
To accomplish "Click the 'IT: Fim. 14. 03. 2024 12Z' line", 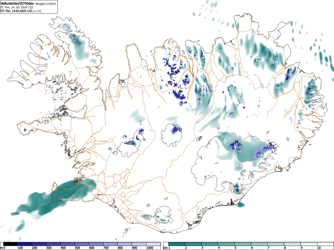I will 17,7.
